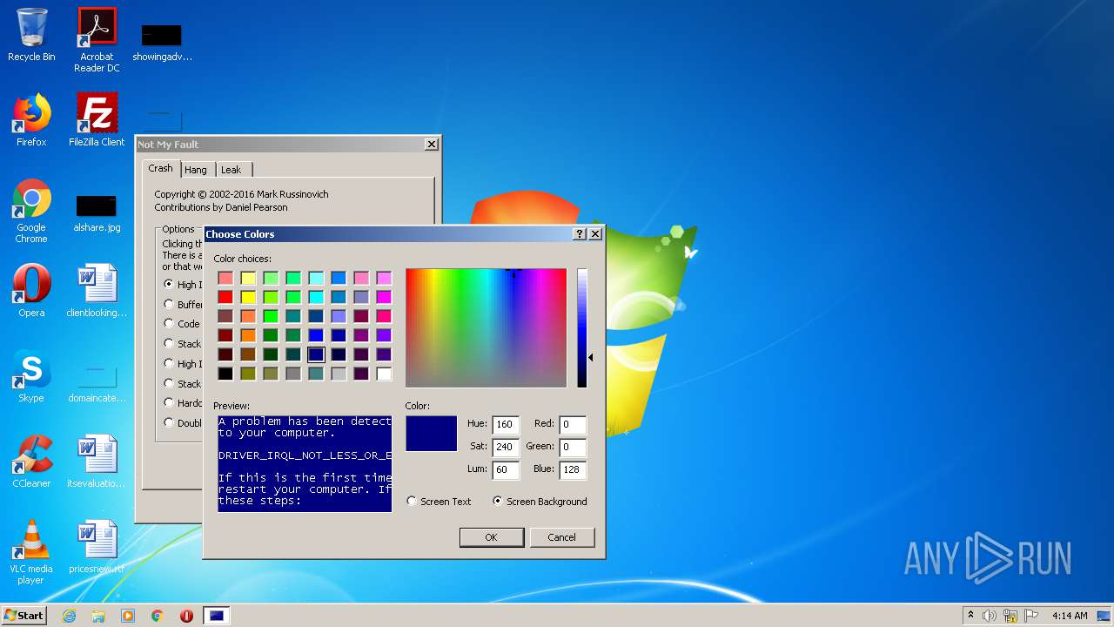Image resolution: width=1114 pixels, height=627 pixels.
Task: Pick the selected navy blue swatch
Action: point(316,354)
